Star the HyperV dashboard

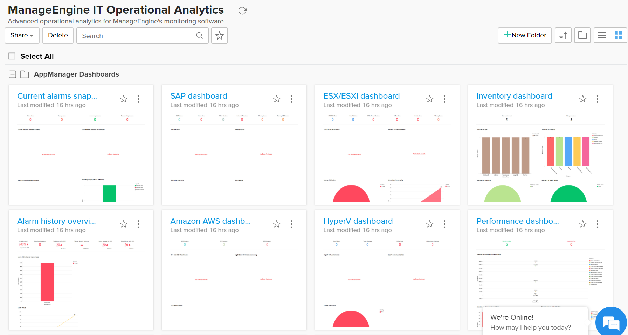pyautogui.click(x=430, y=224)
